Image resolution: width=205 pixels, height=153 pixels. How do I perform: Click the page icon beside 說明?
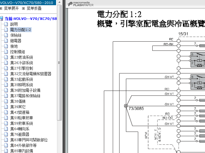[6, 24]
